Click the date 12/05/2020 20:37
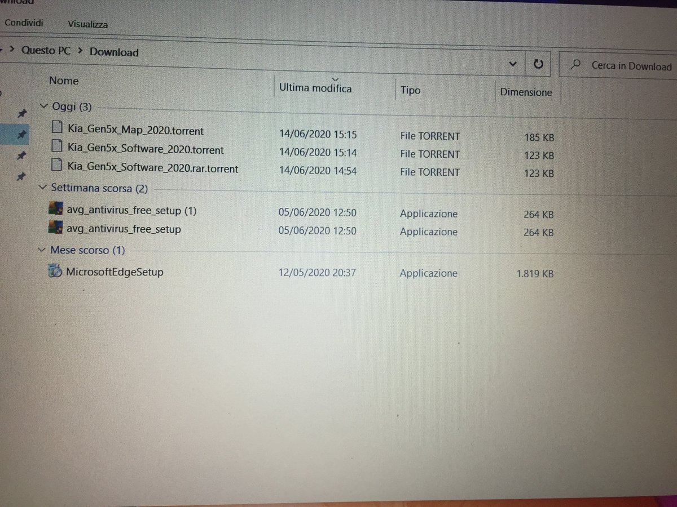The width and height of the screenshot is (677, 507). pyautogui.click(x=317, y=273)
